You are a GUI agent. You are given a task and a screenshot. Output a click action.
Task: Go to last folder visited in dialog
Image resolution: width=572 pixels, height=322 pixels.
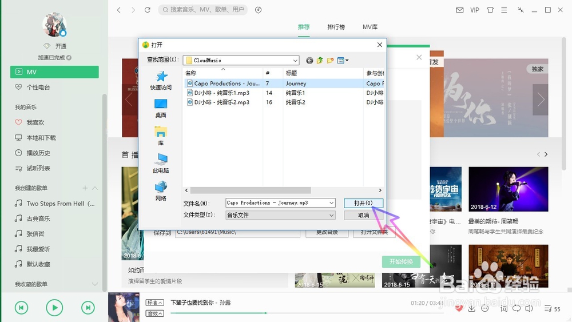click(309, 61)
